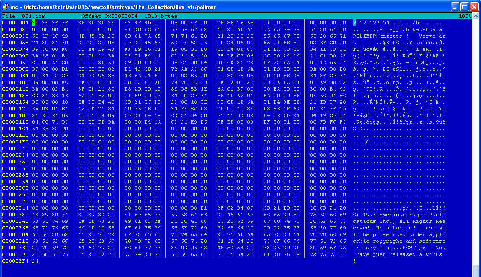Click ASCII line 'erved. Unauthorized ..use wi'
The image size is (481, 277).
(x=399, y=228)
